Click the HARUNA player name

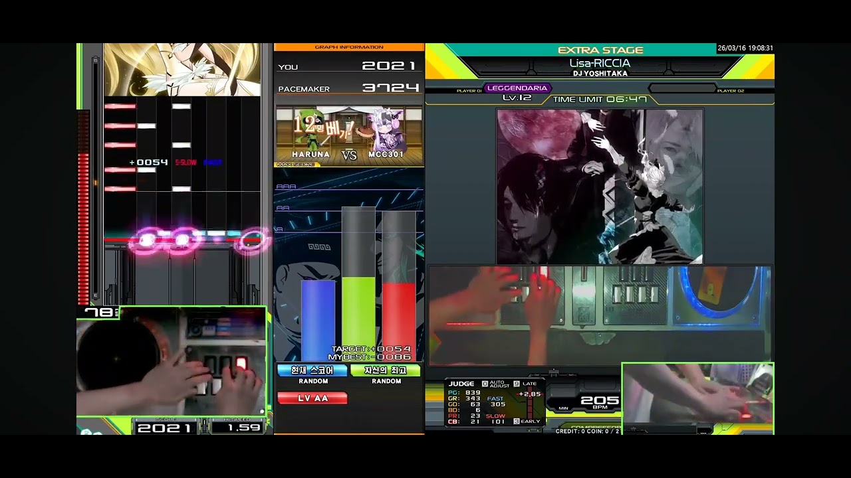(310, 155)
